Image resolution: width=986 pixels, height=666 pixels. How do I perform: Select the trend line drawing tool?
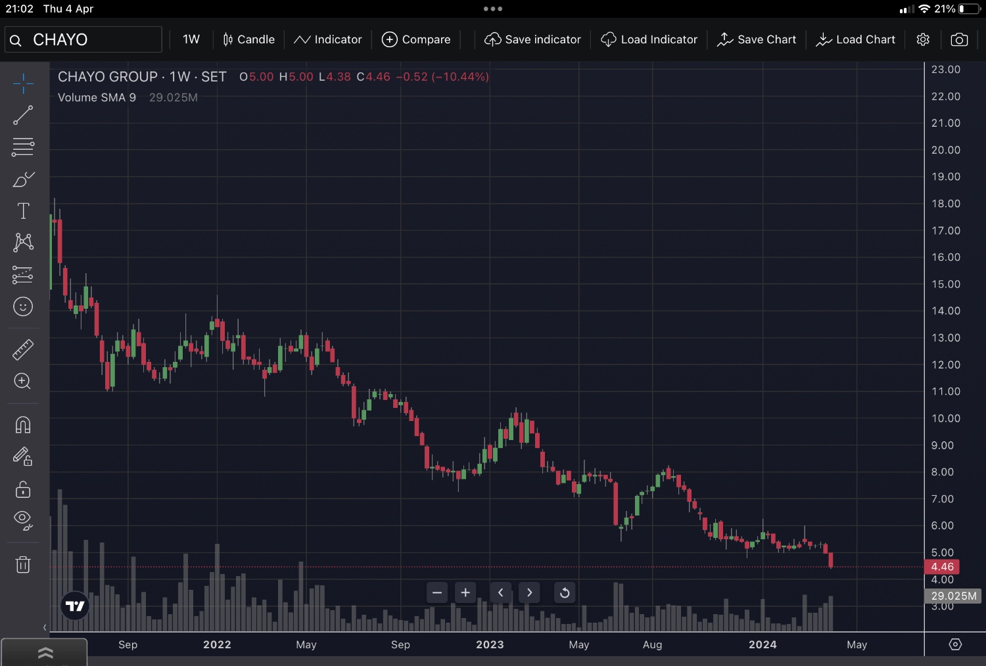tap(23, 116)
